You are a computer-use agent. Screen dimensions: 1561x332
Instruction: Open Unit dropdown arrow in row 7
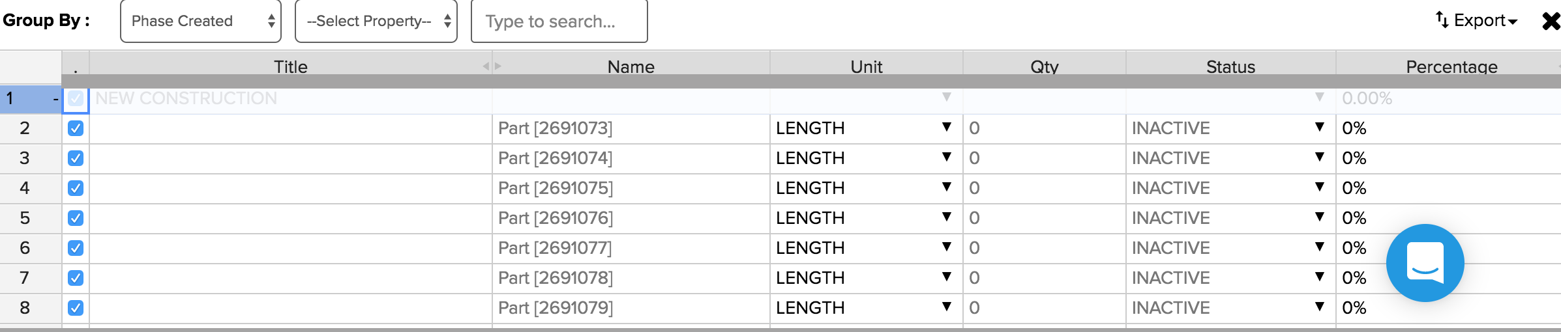[946, 277]
